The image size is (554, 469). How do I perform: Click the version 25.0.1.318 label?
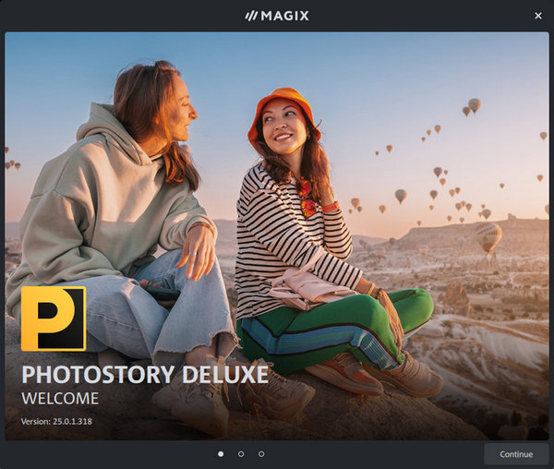(x=56, y=422)
